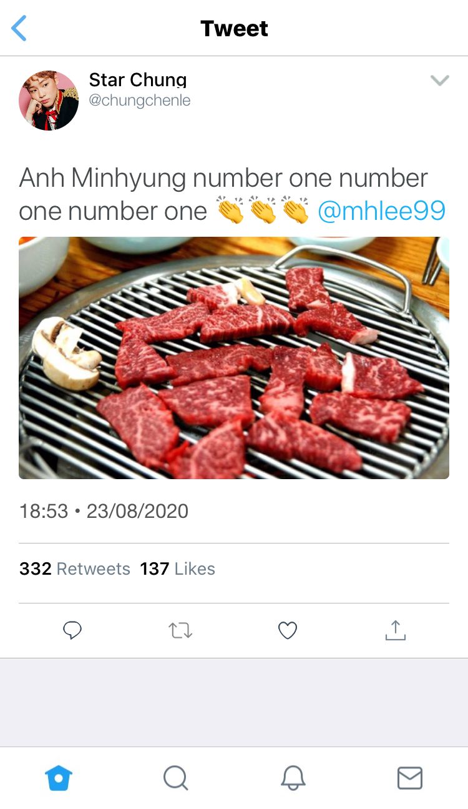Image resolution: width=468 pixels, height=809 pixels.
Task: Tap the Star Chung display name
Action: tap(138, 80)
